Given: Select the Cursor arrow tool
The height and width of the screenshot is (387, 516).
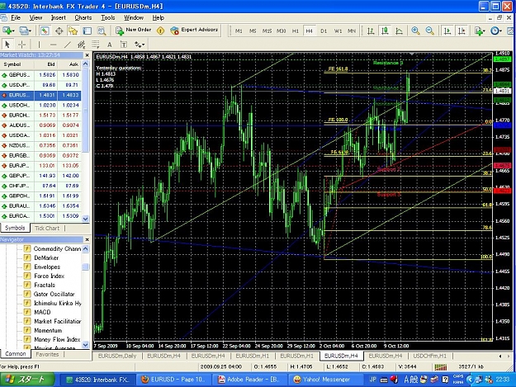Looking at the screenshot, I should (x=7, y=44).
